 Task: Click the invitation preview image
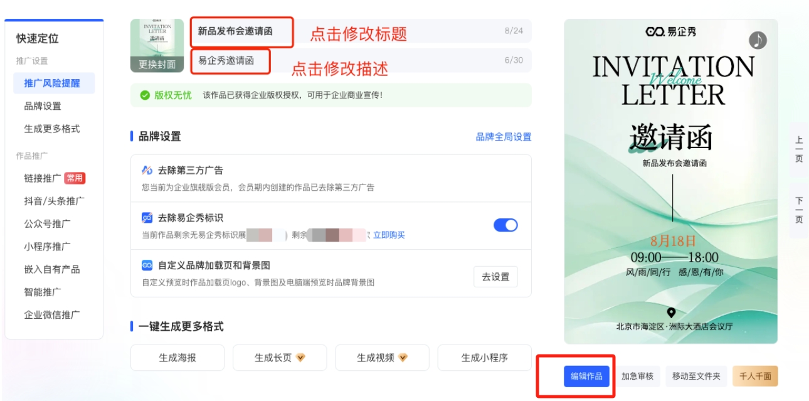pos(671,181)
